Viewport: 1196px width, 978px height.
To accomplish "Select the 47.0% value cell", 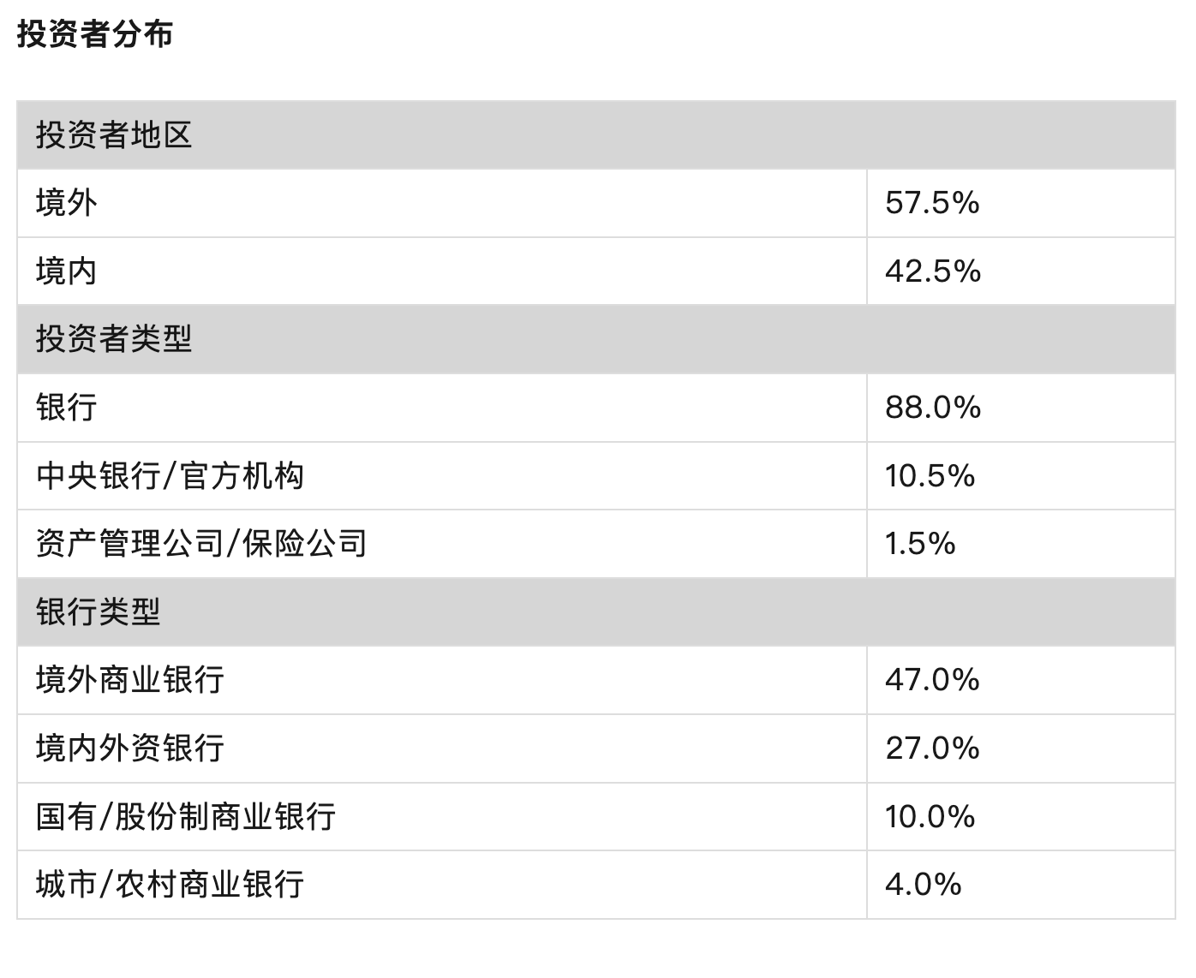I will point(932,680).
